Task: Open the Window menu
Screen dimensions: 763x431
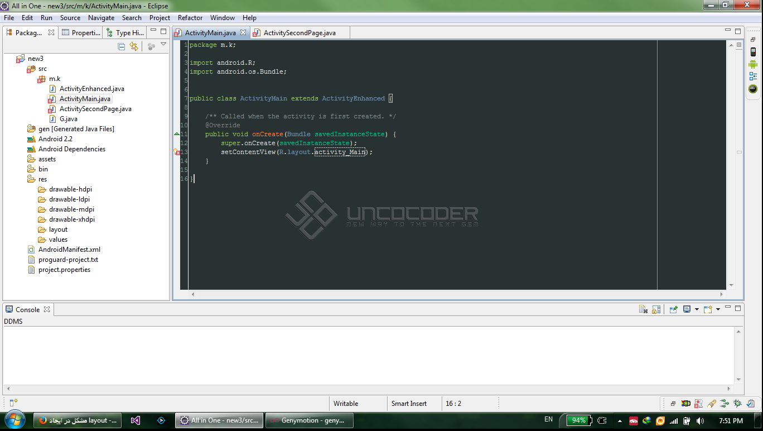Action: click(223, 18)
